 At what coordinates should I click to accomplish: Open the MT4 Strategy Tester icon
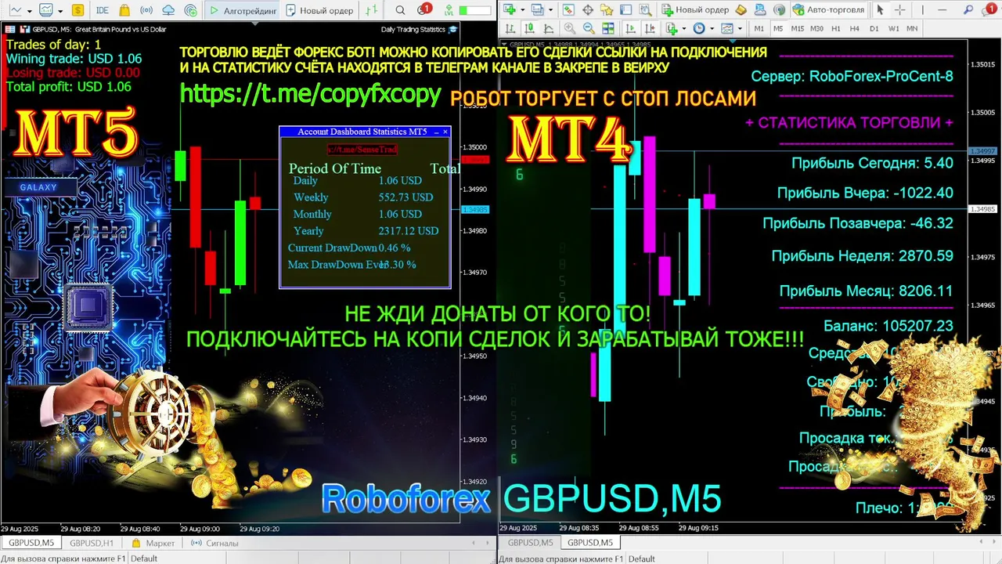coord(645,9)
